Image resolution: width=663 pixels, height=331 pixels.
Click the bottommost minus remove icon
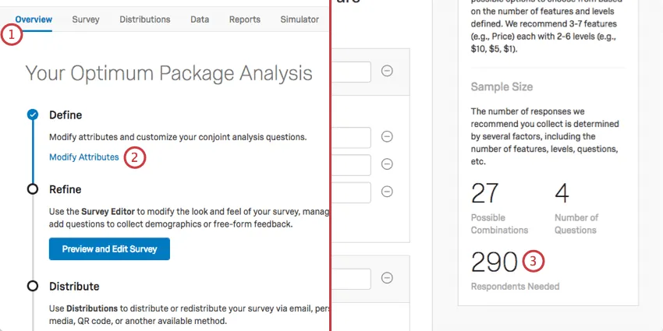point(387,277)
